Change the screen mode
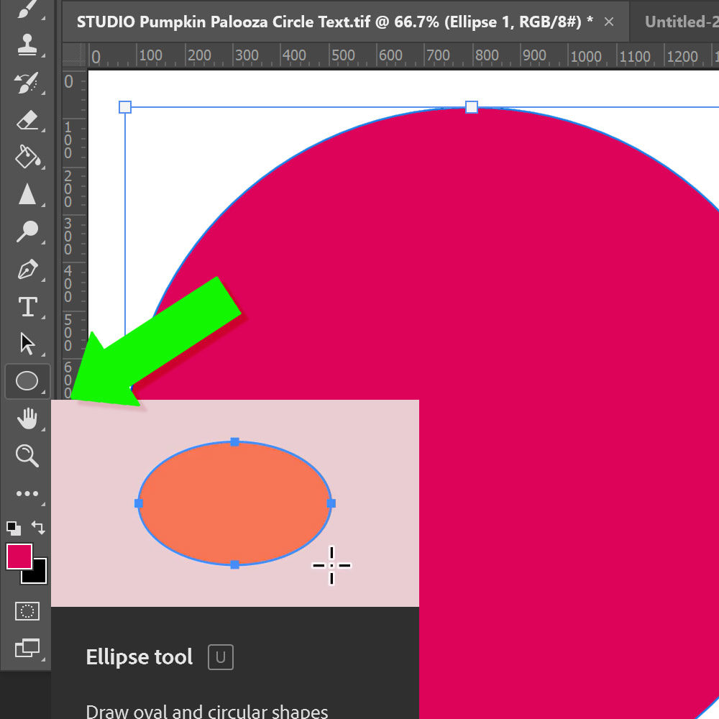The width and height of the screenshot is (719, 719). coord(27,649)
